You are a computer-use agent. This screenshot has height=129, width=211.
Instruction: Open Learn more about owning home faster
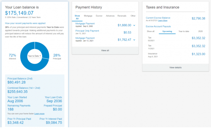point(39,113)
